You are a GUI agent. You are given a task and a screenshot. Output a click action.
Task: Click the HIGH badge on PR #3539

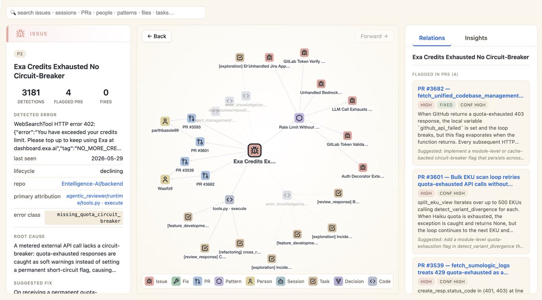426,281
